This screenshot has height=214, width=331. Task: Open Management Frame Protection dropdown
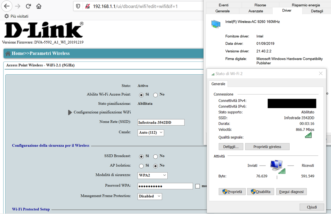[x=150, y=196]
